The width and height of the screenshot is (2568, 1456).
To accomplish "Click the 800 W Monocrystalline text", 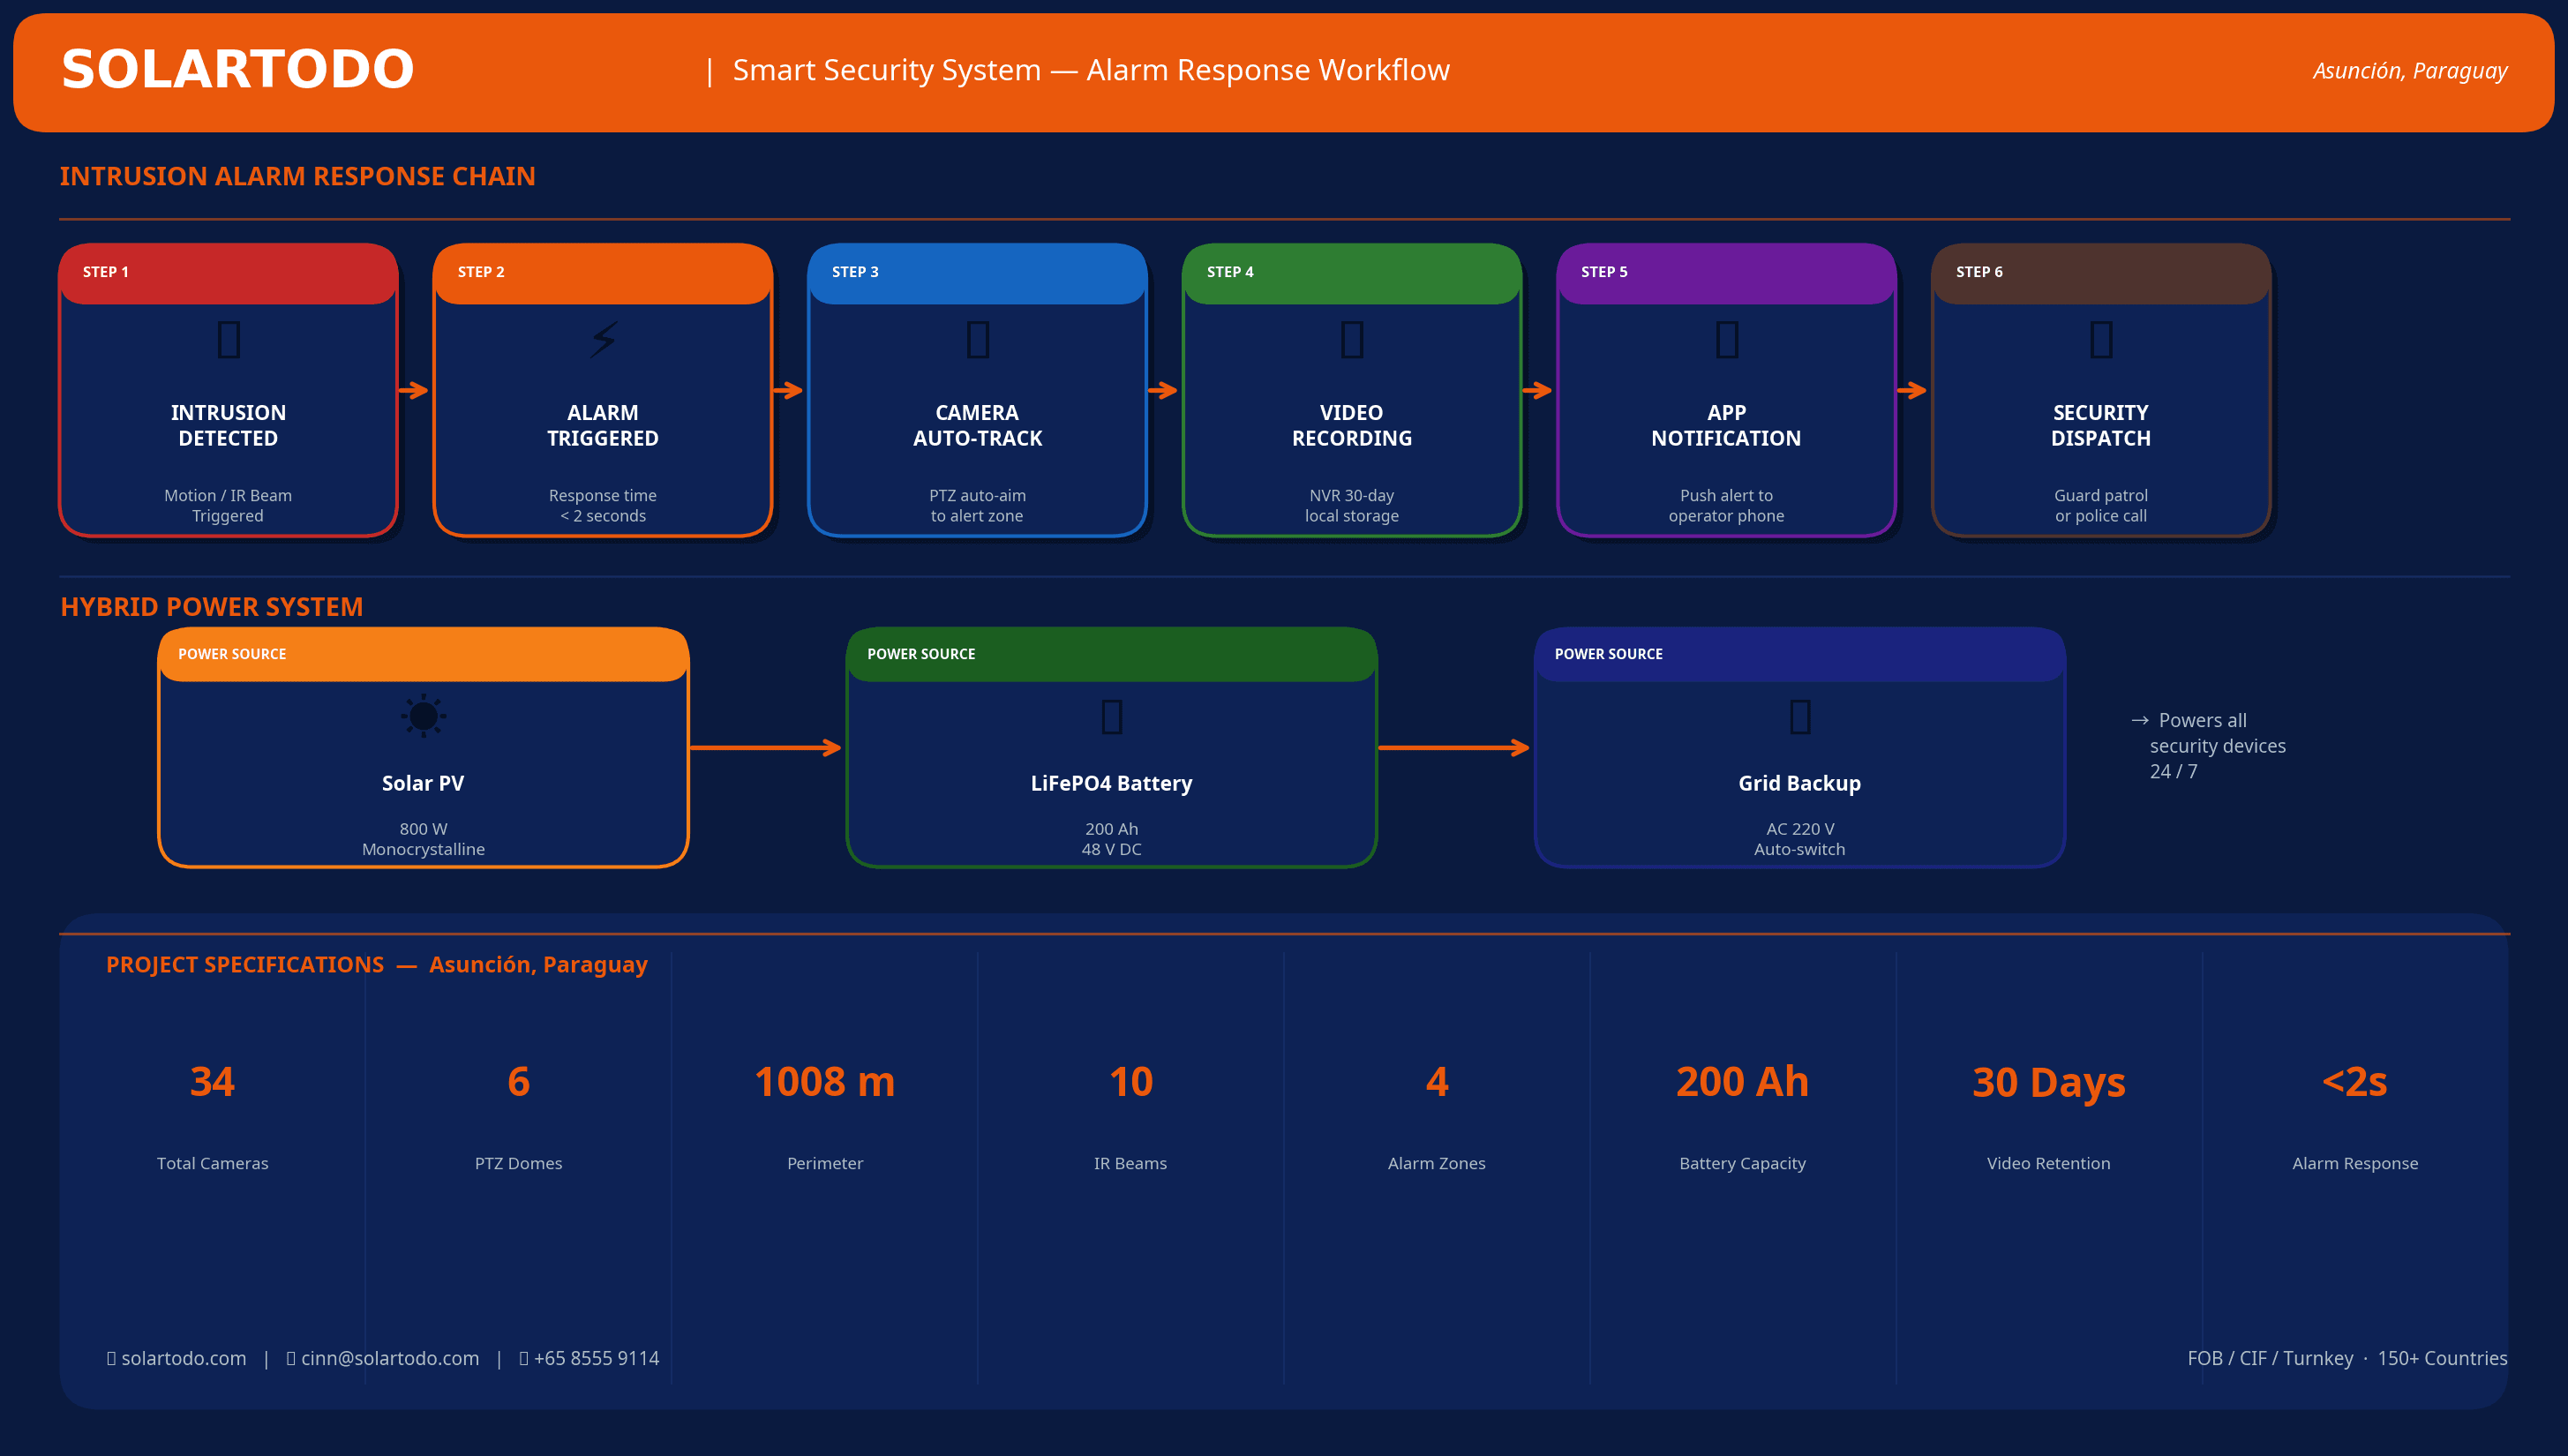I will (x=423, y=839).
